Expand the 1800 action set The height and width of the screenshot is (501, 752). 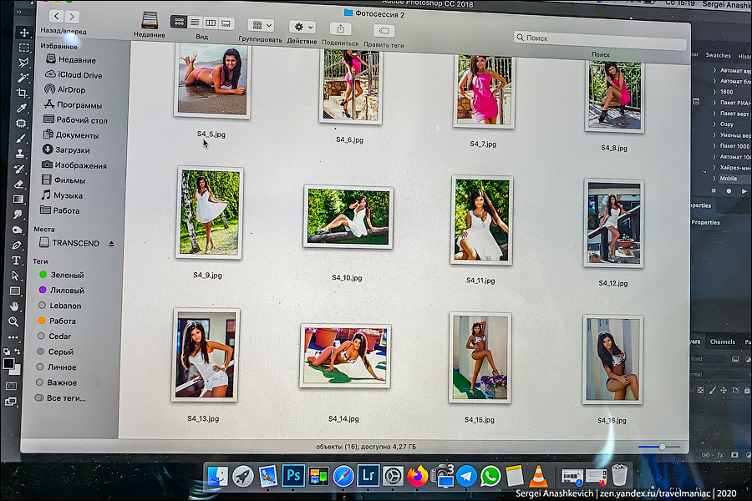pyautogui.click(x=714, y=92)
